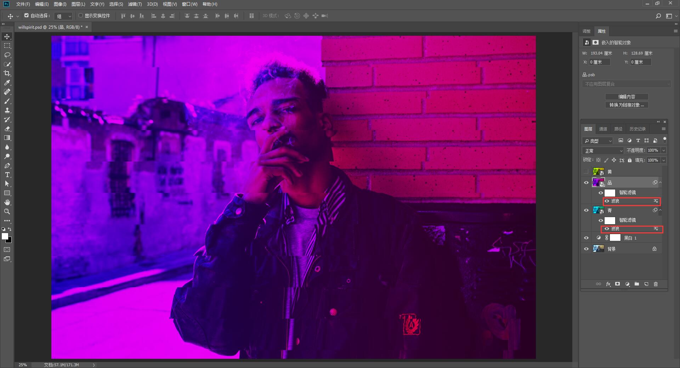Select the Crop tool
Image resolution: width=680 pixels, height=368 pixels.
click(7, 73)
